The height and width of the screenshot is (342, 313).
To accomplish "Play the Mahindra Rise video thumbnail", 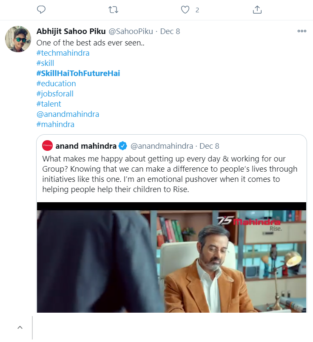I will click(171, 257).
